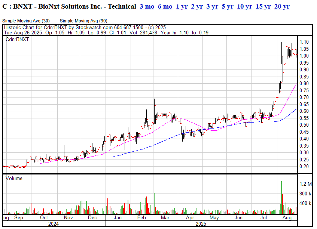This screenshot has width=317, height=229.
Task: Click the 2025 year label below the chart
Action: coord(201,224)
